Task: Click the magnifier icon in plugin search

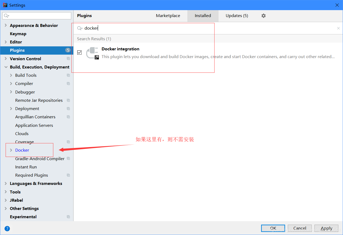Action: pyautogui.click(x=79, y=28)
